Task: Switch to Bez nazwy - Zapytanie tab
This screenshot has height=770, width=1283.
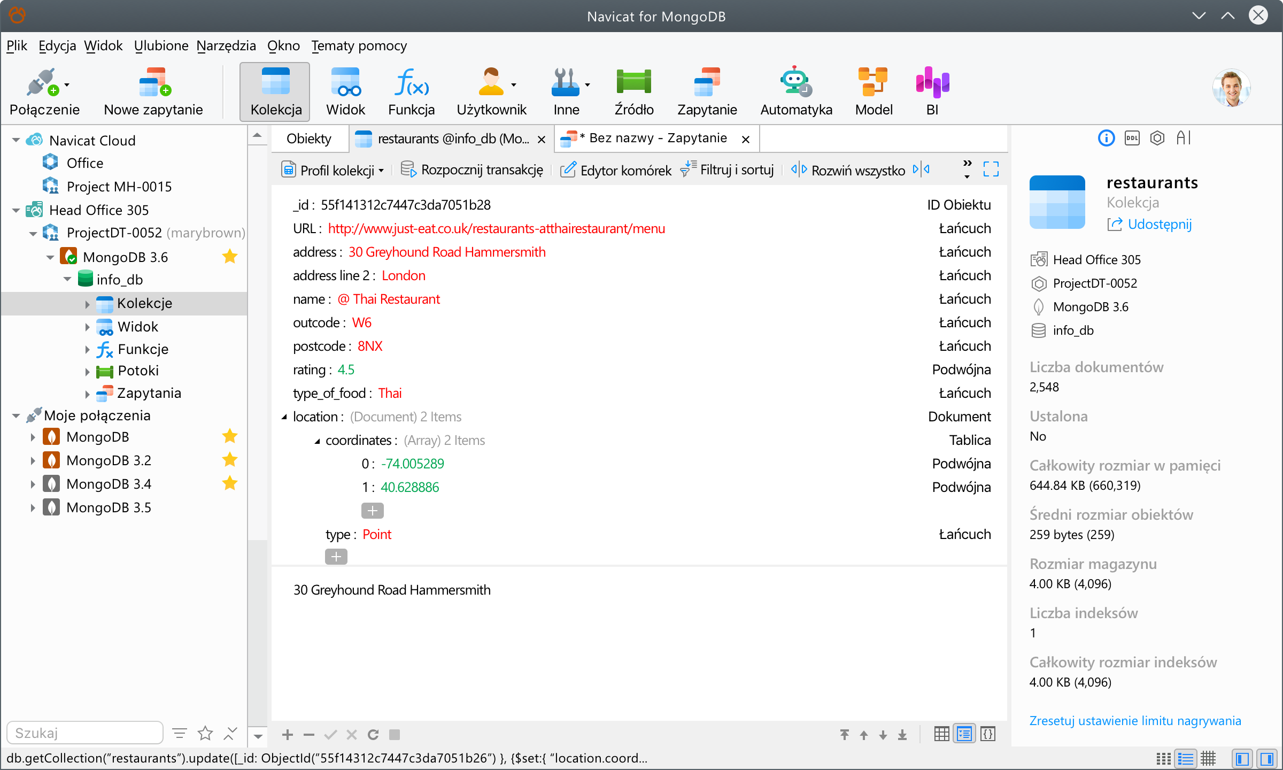Action: [658, 138]
